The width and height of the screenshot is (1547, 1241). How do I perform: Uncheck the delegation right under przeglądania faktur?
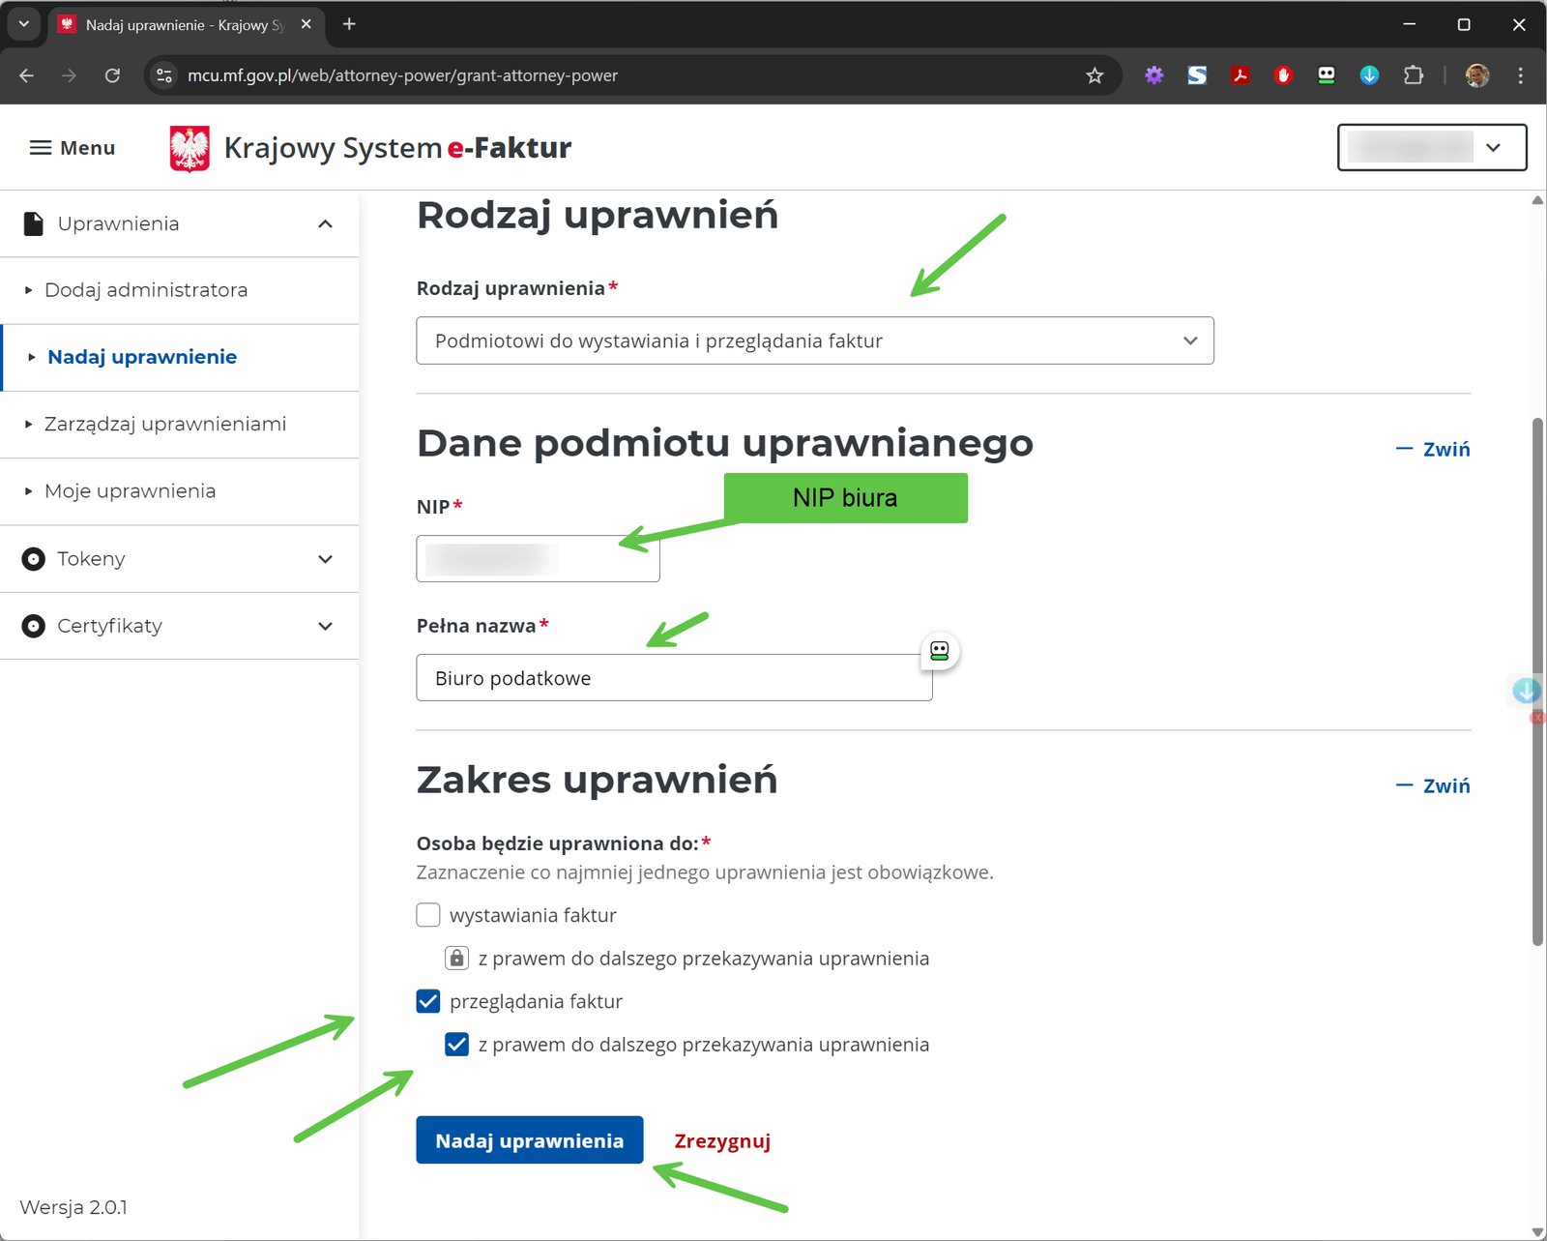pos(457,1045)
